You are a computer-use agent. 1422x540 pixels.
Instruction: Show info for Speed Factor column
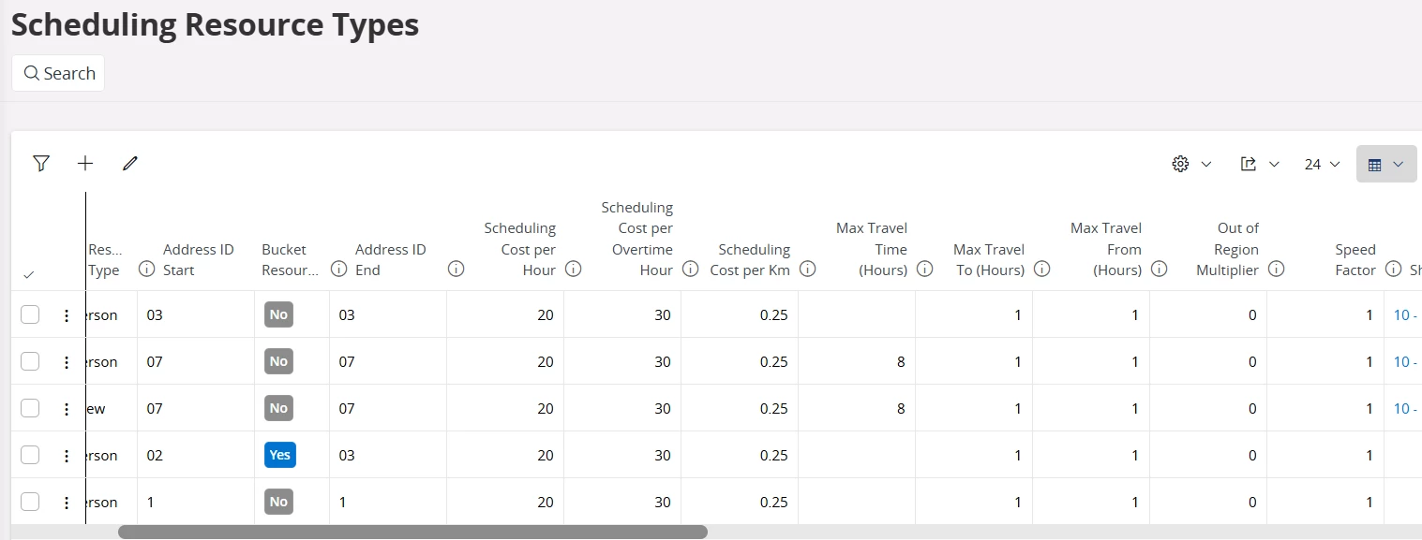pos(1393,270)
